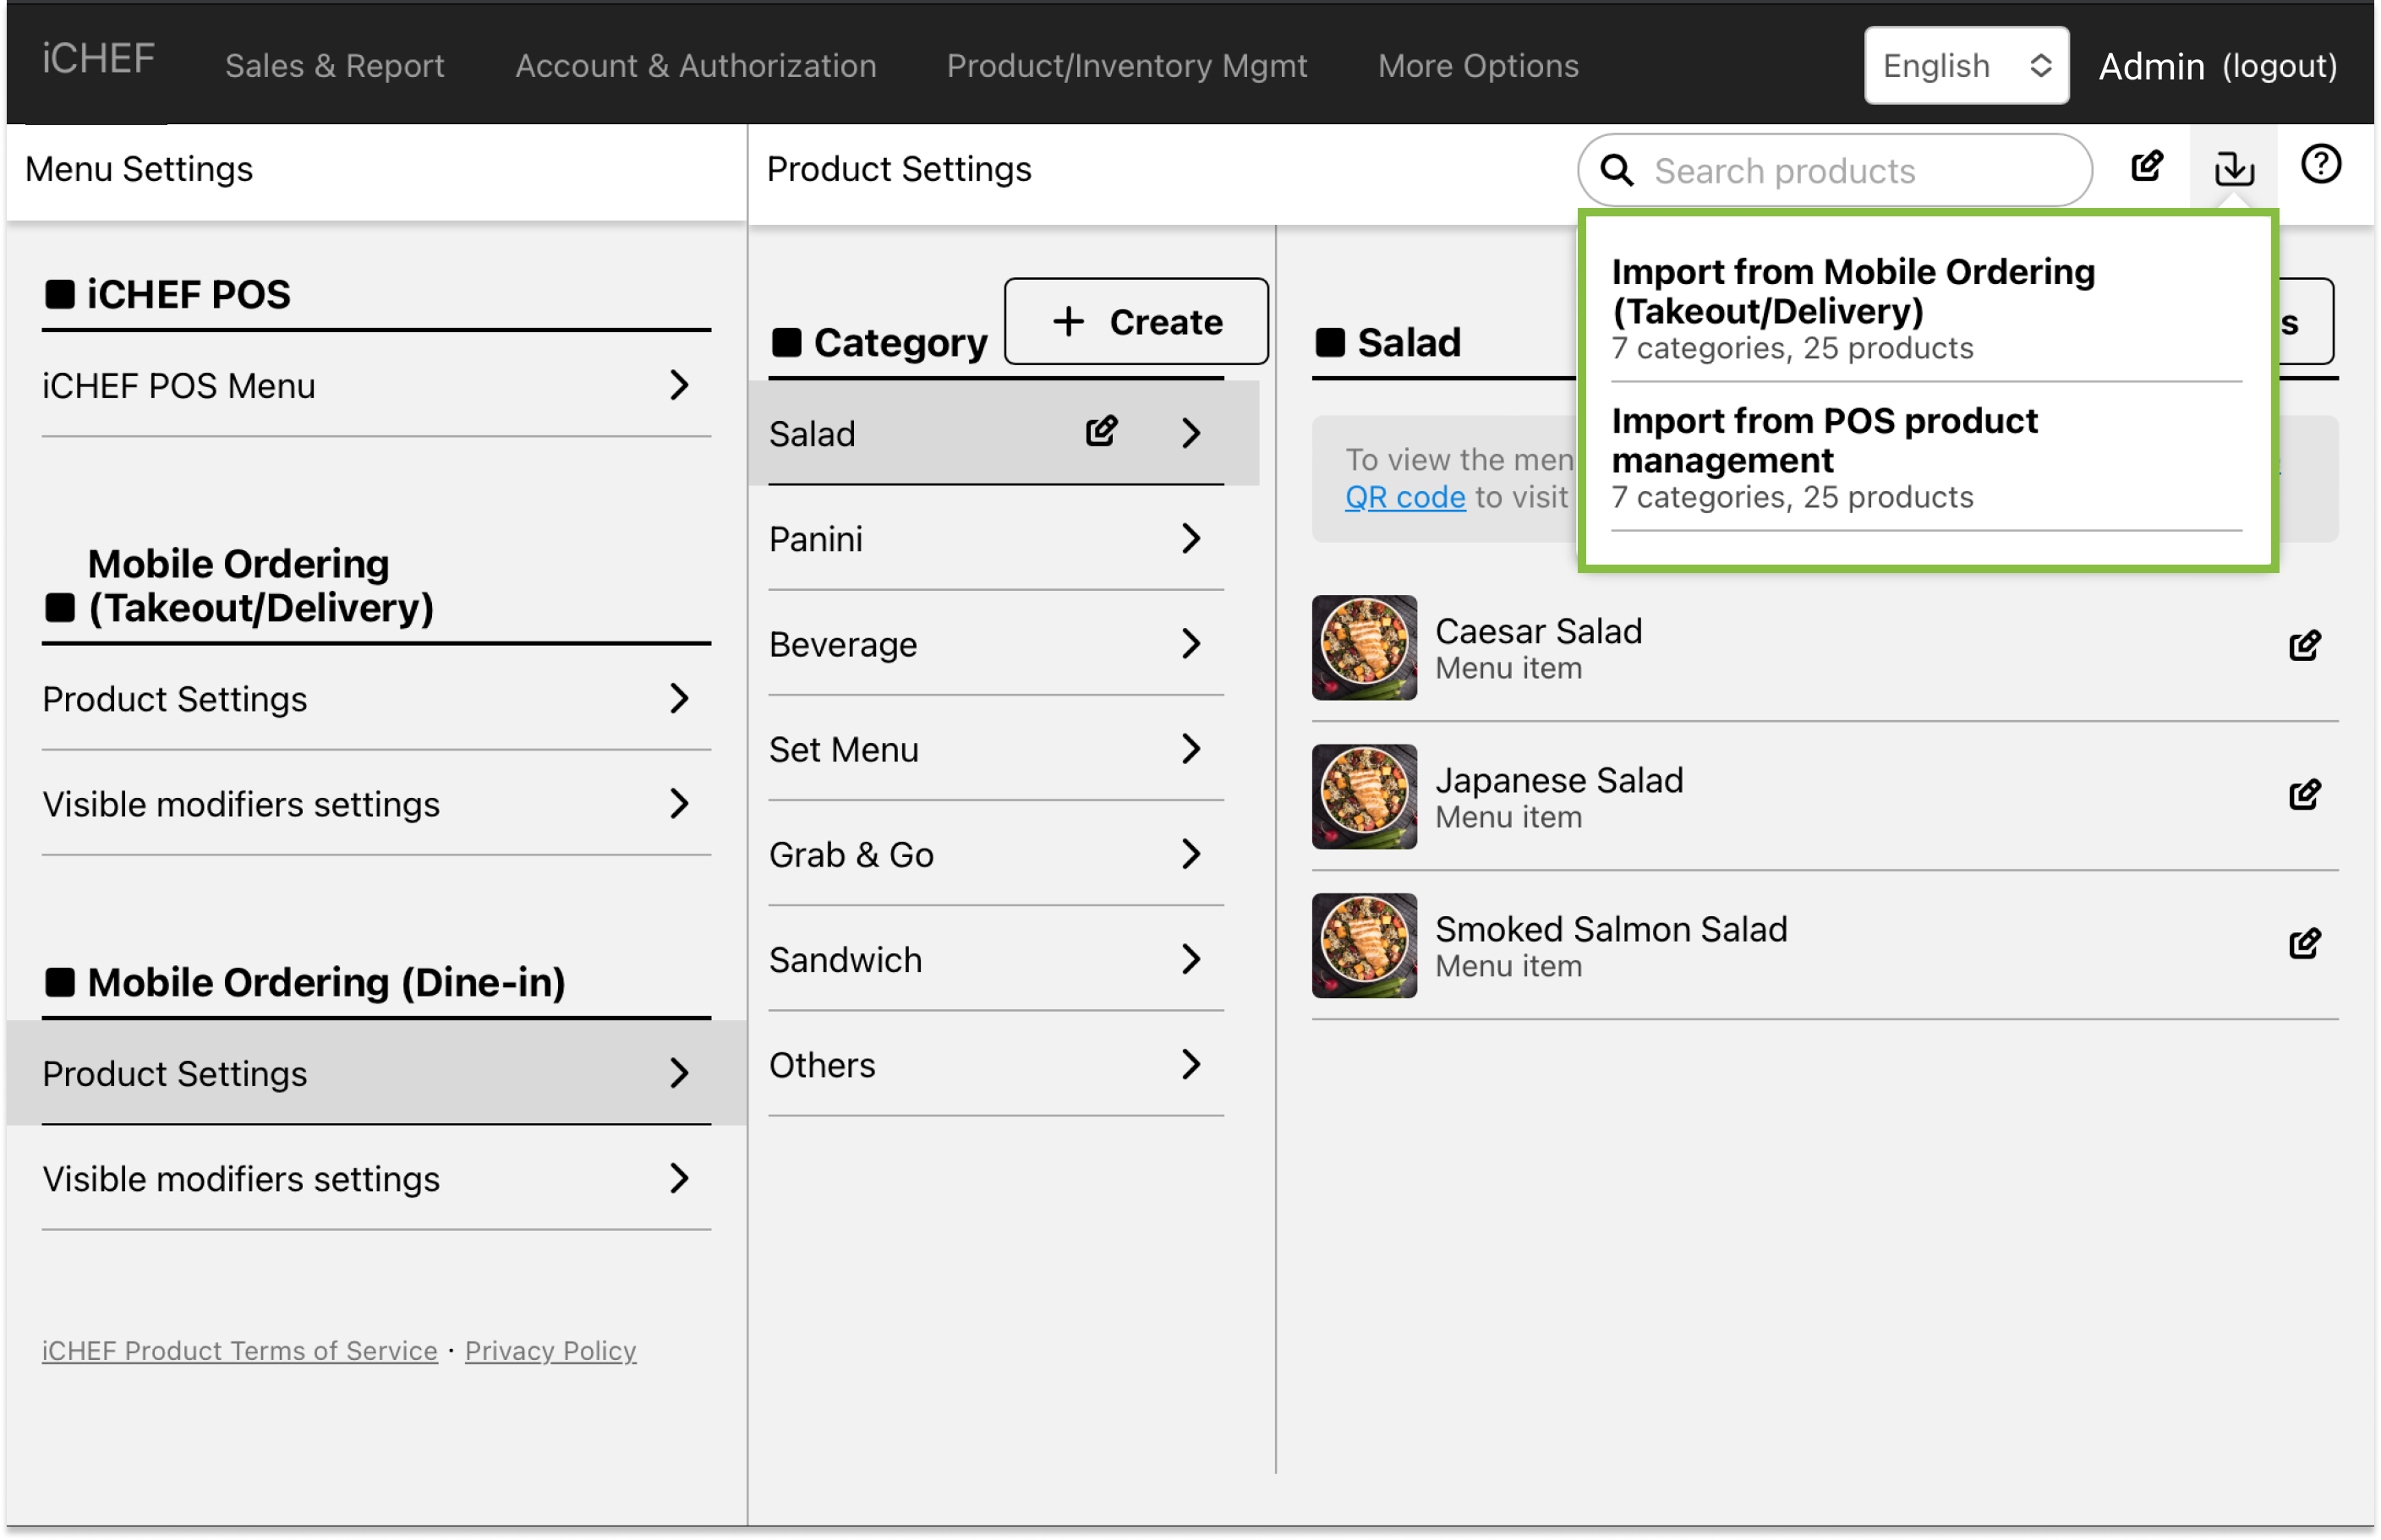This screenshot has width=2381, height=1540.
Task: Open the Product/Inventory Mgmt menu
Action: pos(1126,66)
